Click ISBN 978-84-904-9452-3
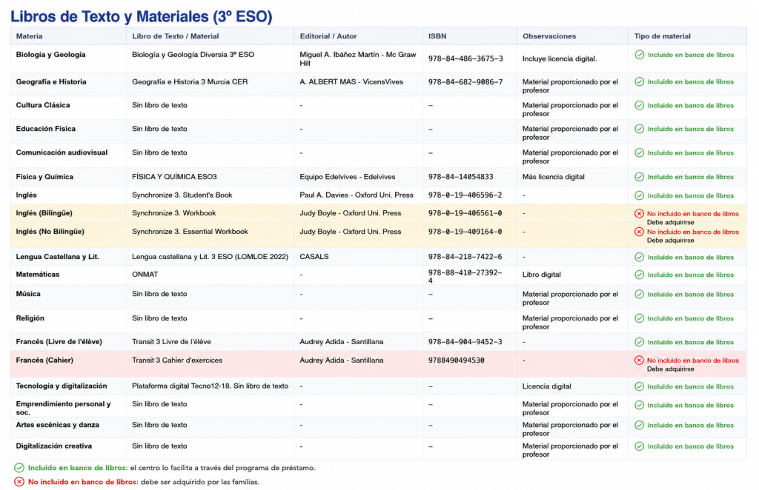Image resolution: width=759 pixels, height=490 pixels. point(465,342)
